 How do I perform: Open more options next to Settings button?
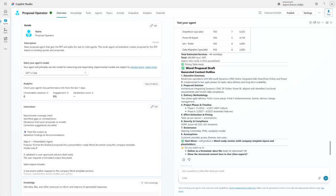tap(319, 13)
